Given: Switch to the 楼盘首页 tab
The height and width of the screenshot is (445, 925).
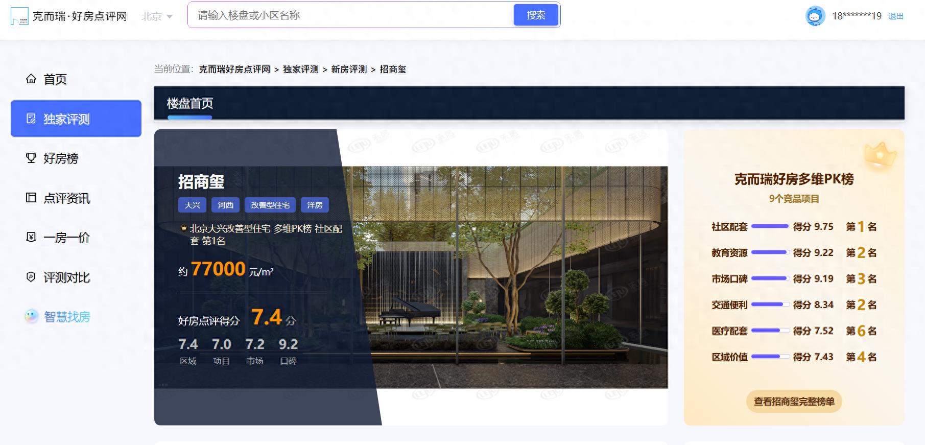Looking at the screenshot, I should pos(190,104).
